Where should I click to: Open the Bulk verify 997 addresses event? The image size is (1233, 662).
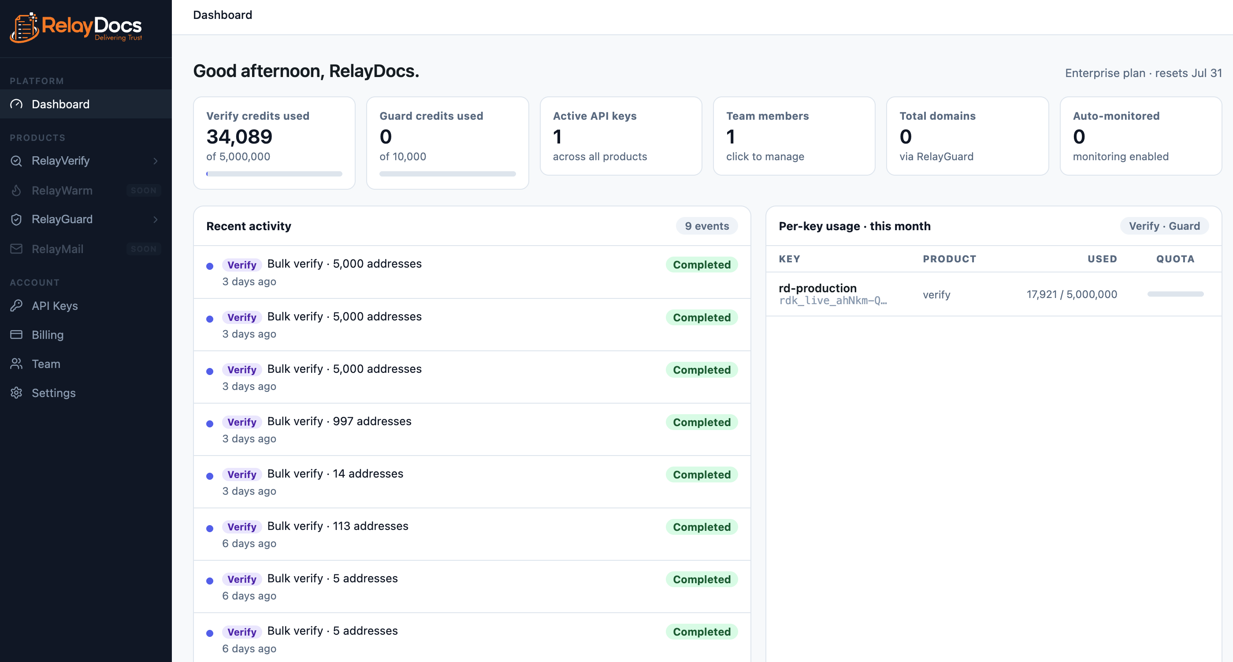click(x=472, y=430)
